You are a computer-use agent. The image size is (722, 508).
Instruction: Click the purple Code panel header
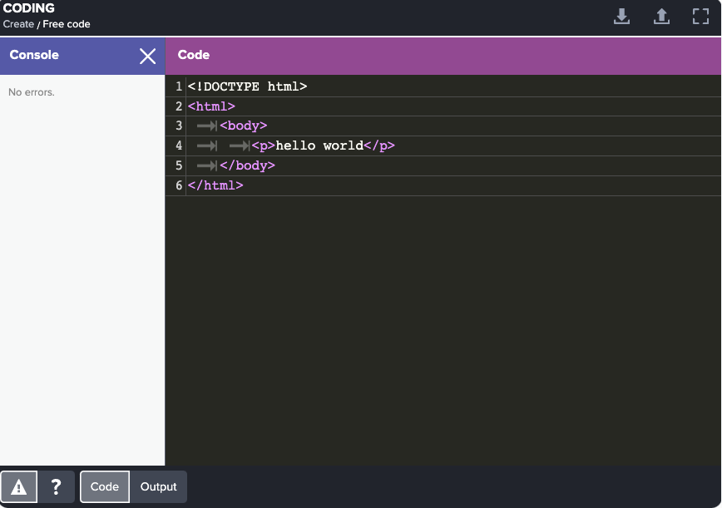[x=443, y=56]
